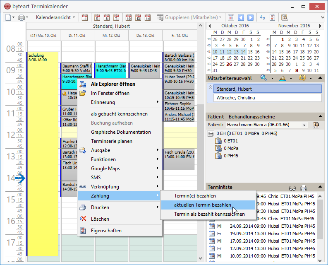This screenshot has width=328, height=265.
Task: Collapse the Terminliste panel
Action: pos(320,188)
